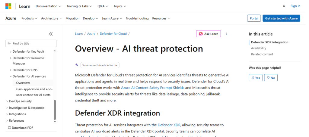Open the Migration menu item
Image resolution: width=309 pixels, height=137 pixels.
point(72,18)
